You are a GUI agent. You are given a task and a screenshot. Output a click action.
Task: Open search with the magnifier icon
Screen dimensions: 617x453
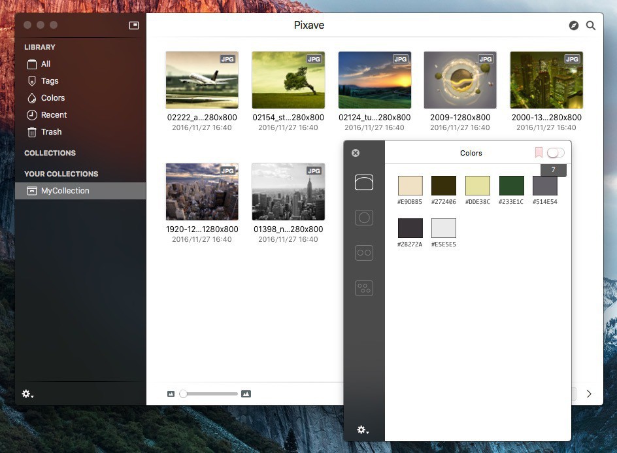point(591,25)
